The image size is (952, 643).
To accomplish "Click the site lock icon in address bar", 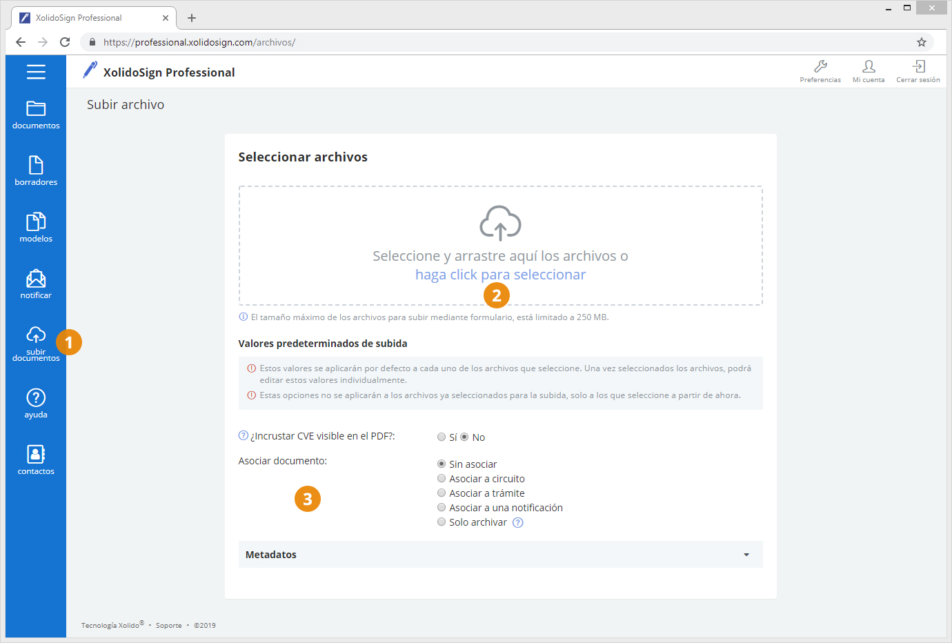I will pos(92,42).
